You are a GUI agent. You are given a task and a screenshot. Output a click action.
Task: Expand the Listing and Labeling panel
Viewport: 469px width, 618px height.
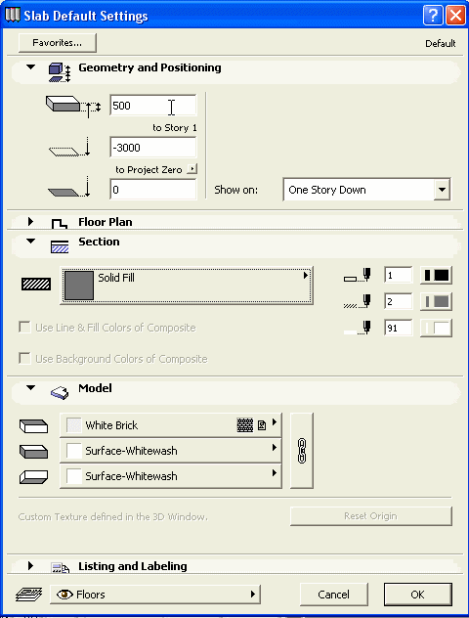[x=30, y=566]
